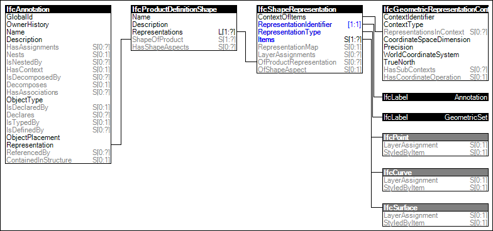
Task: Select the IfcShapeRepresentation header
Action: [x=309, y=9]
